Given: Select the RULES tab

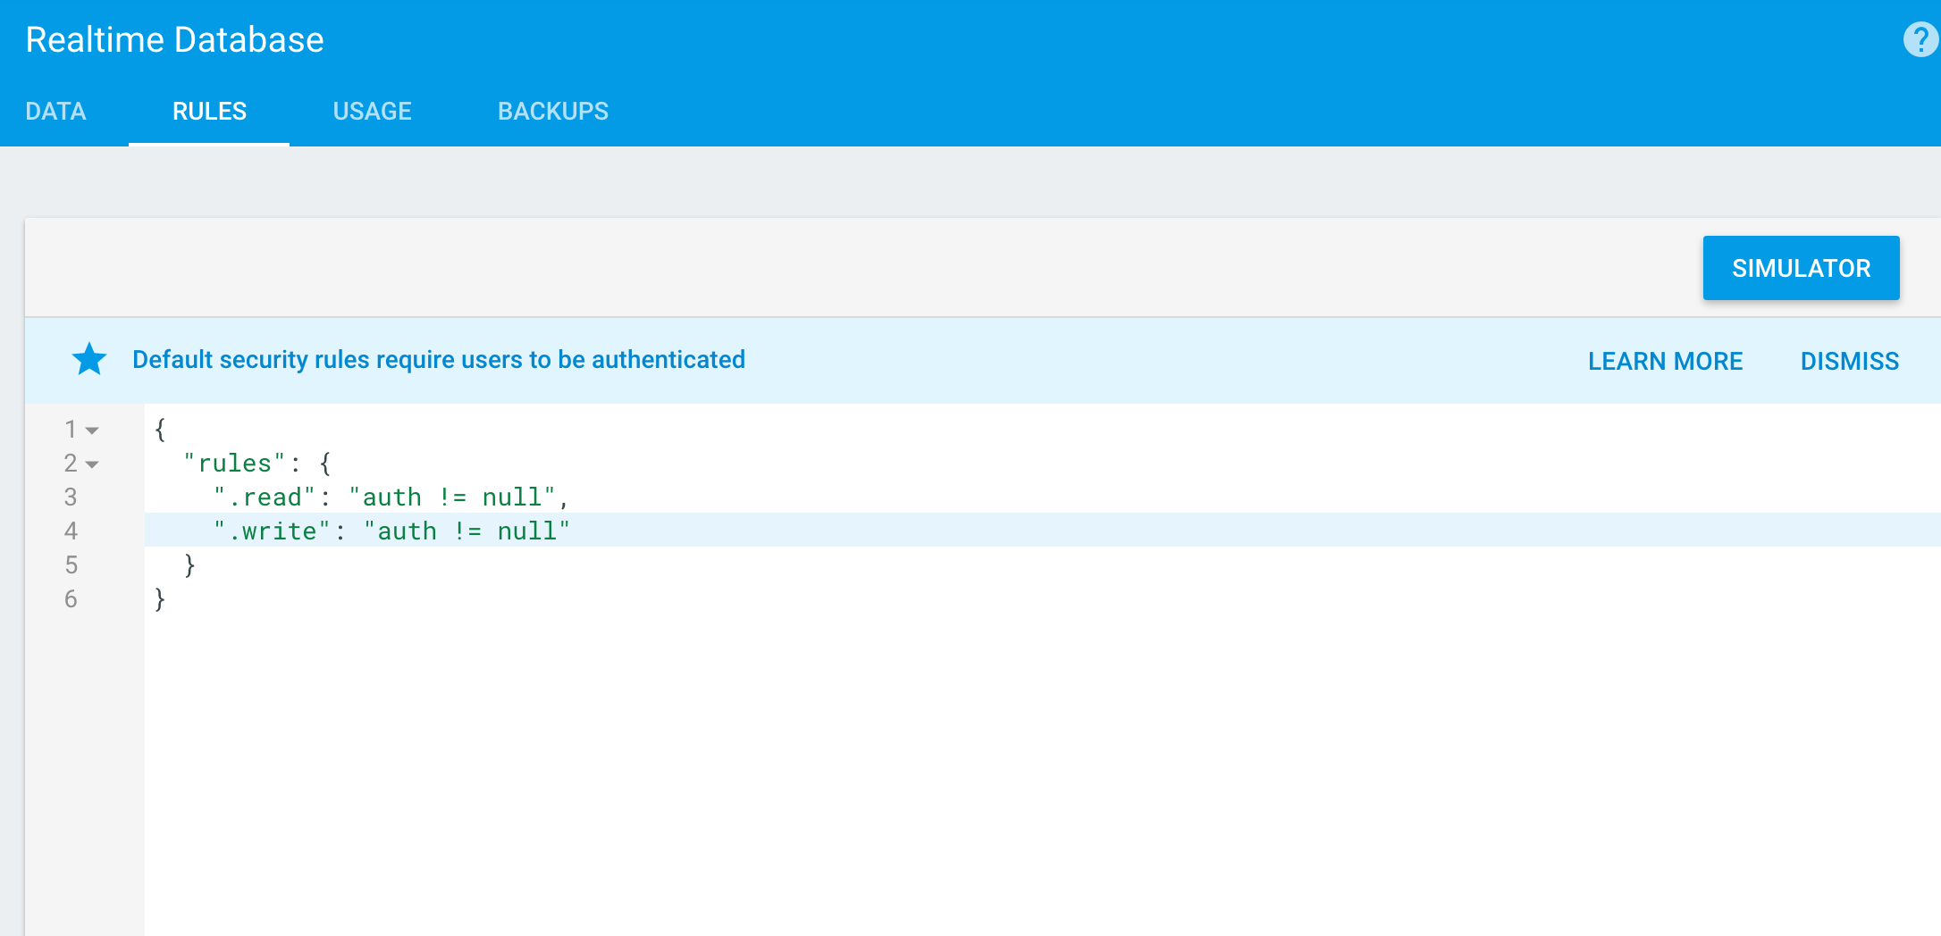Looking at the screenshot, I should [x=209, y=112].
